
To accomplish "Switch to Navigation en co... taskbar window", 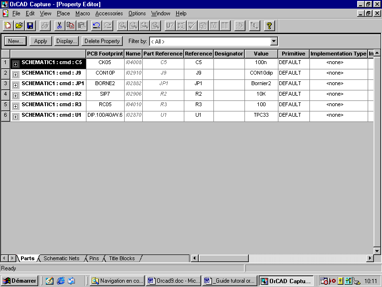I will (117, 281).
